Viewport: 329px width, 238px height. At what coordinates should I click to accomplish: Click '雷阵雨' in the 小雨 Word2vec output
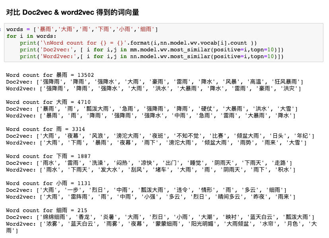(x=78, y=197)
